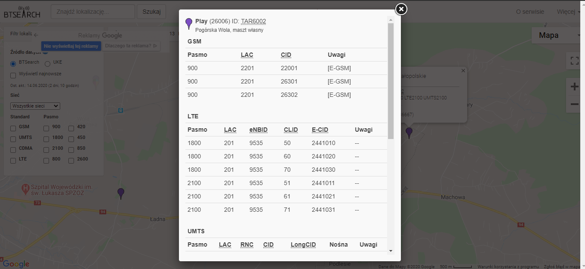Click Zgłoś błąd w mapach link

coord(563,266)
